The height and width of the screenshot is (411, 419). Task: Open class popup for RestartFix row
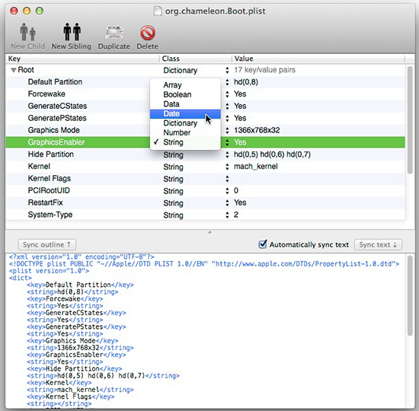(227, 203)
